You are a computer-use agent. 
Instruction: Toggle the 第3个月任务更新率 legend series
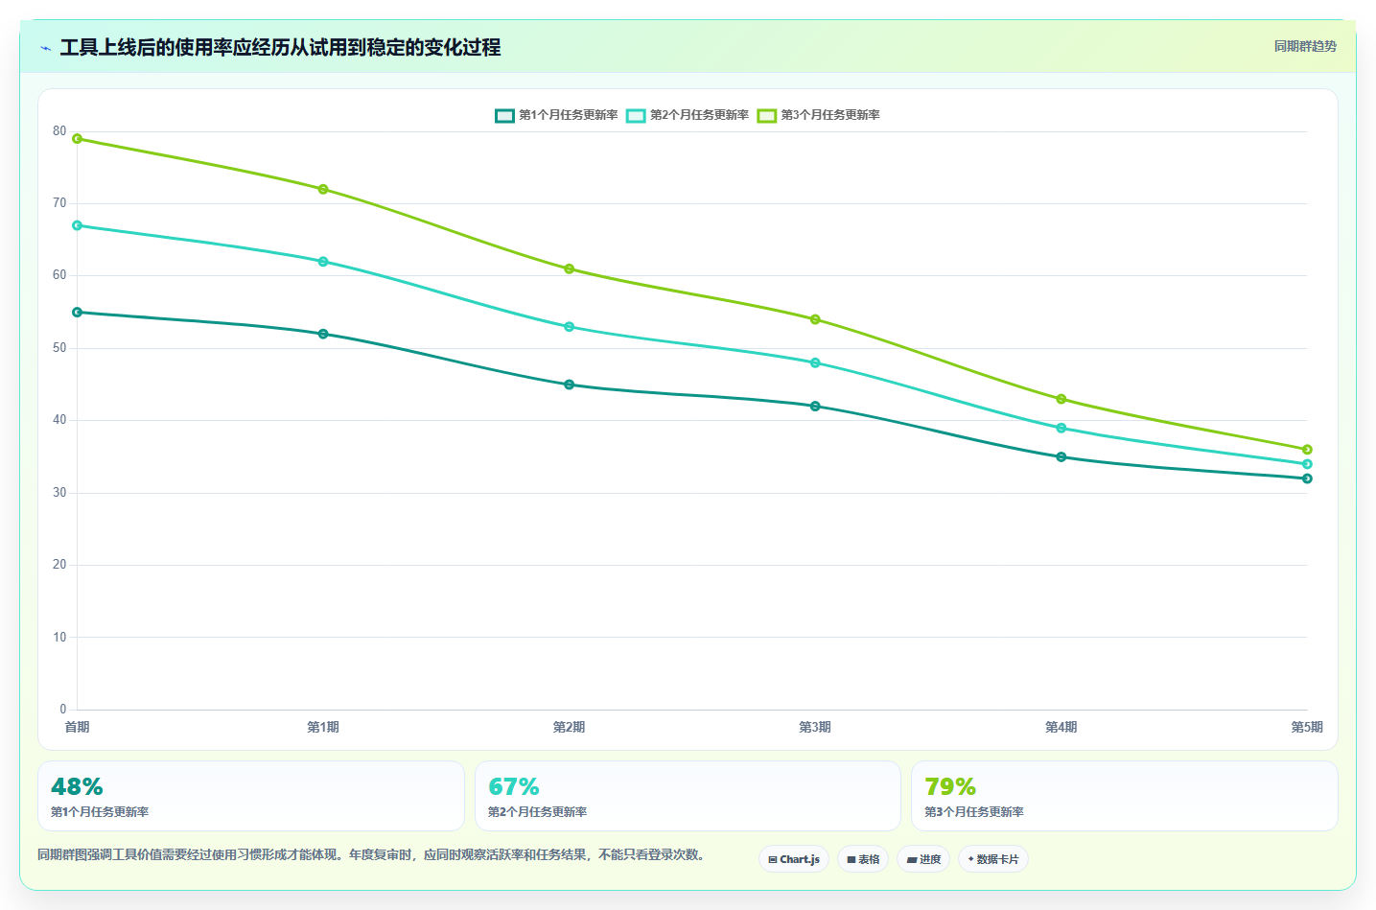tap(819, 115)
